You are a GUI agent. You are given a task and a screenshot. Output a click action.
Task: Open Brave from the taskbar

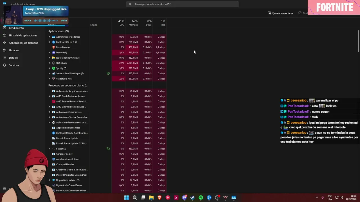click(159, 198)
